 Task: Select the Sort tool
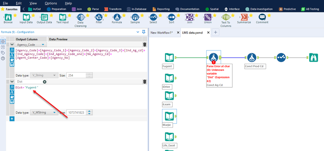click(x=171, y=17)
